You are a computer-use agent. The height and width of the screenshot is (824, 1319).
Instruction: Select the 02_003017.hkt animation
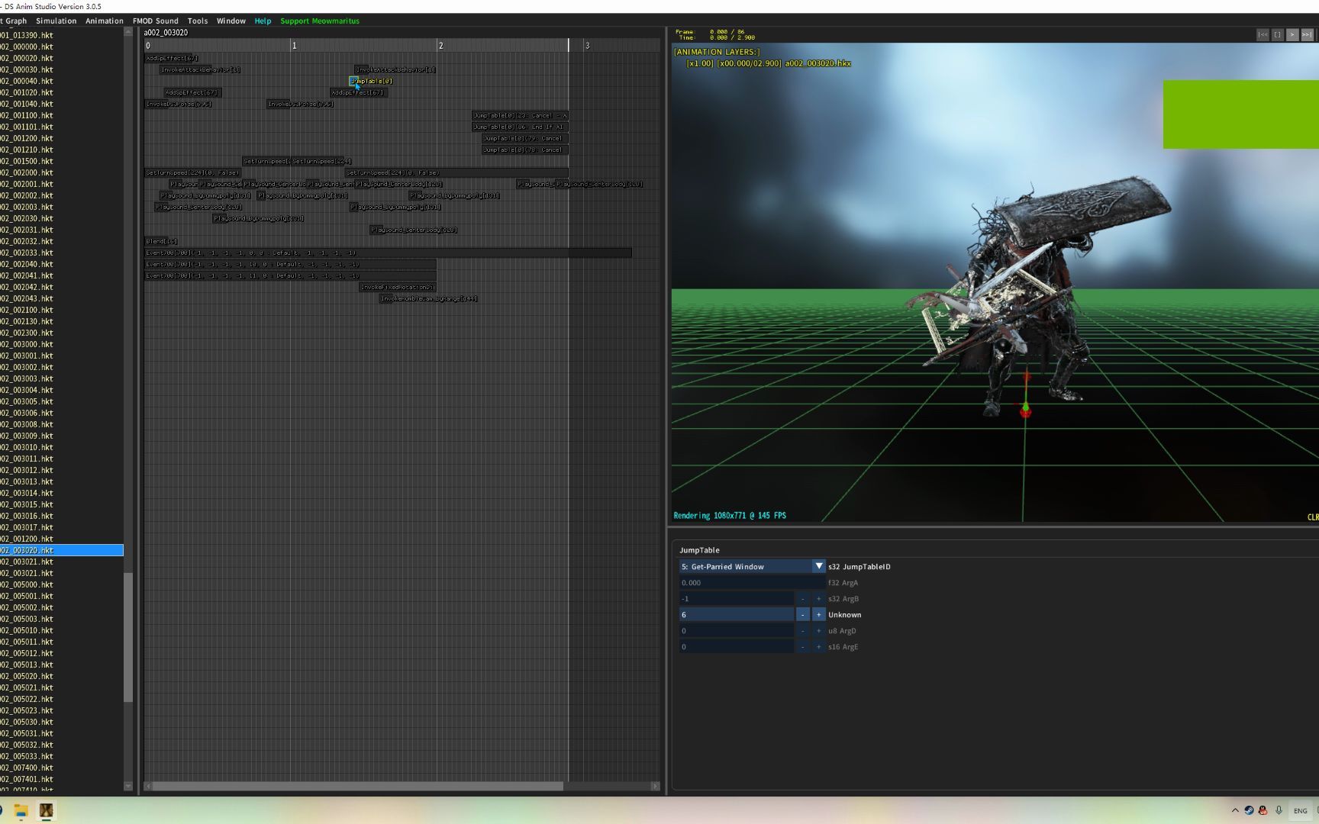pos(27,527)
